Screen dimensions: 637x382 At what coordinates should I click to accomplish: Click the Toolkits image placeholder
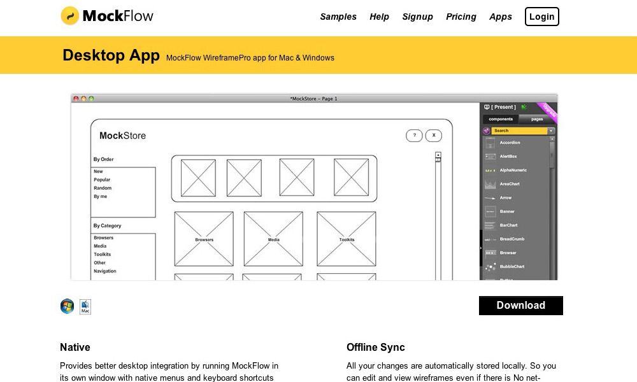pyautogui.click(x=347, y=239)
